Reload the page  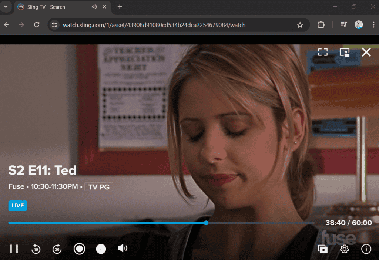37,25
